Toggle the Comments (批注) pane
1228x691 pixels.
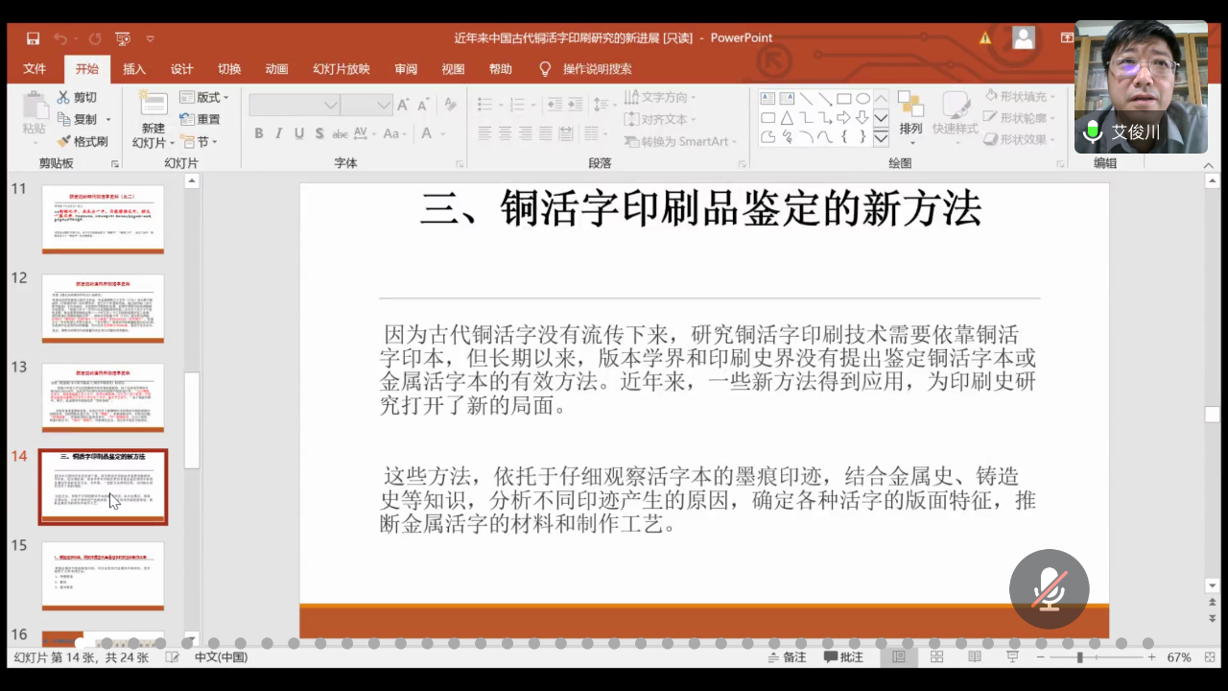[843, 657]
